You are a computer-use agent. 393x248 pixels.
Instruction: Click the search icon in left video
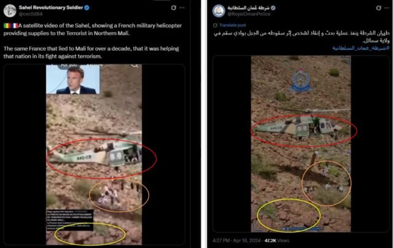pos(134,66)
